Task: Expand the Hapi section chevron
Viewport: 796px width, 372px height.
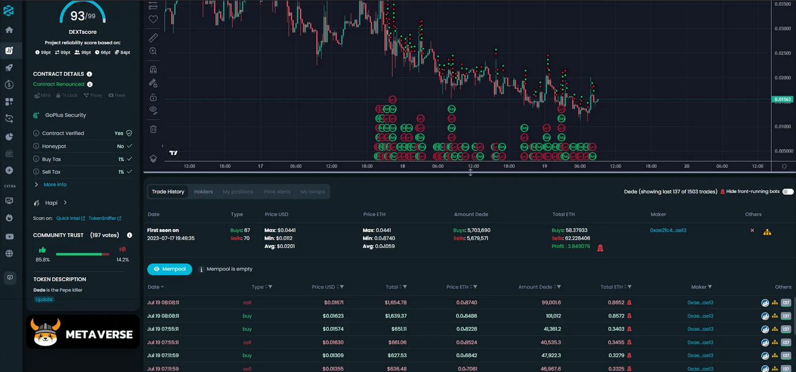Action: (x=65, y=202)
